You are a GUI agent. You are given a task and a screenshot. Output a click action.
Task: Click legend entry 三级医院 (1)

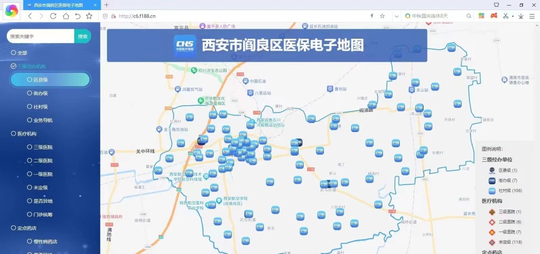tap(505, 212)
